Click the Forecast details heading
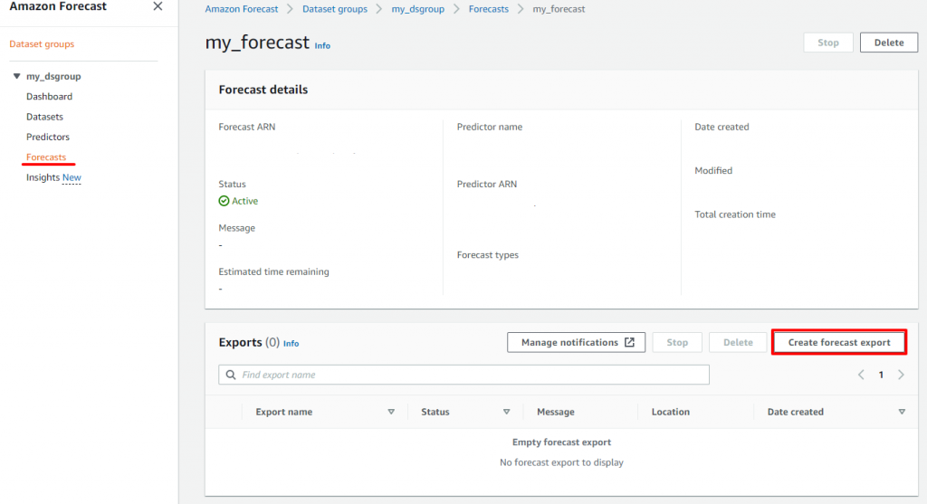Image resolution: width=927 pixels, height=504 pixels. (x=263, y=90)
